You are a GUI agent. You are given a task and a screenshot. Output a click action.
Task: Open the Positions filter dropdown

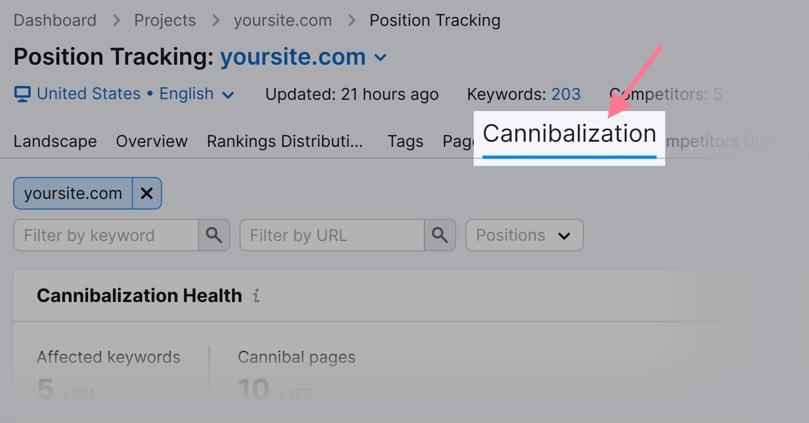tap(524, 235)
